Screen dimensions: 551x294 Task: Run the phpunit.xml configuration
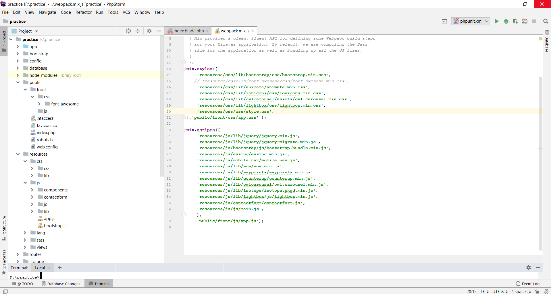[497, 21]
